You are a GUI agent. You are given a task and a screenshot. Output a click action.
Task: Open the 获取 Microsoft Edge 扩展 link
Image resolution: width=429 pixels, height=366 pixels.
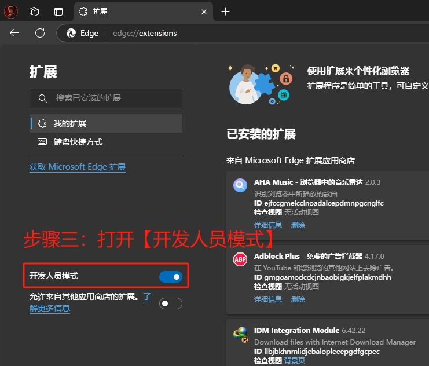78,167
